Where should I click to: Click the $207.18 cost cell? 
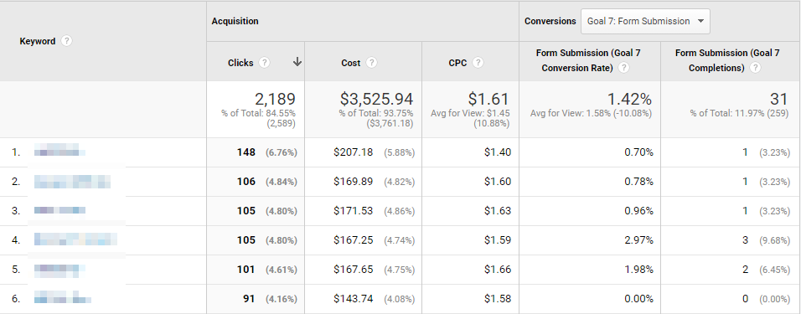click(x=363, y=152)
